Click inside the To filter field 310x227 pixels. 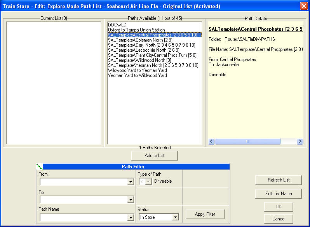click(x=84, y=200)
